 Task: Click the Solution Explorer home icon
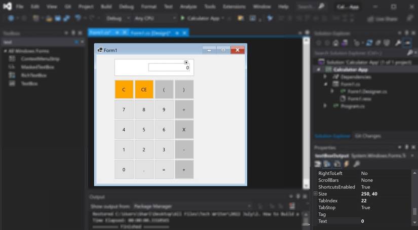click(x=335, y=43)
